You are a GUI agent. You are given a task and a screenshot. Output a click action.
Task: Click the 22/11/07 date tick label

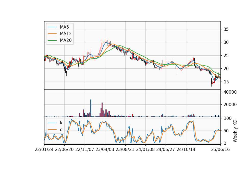coord(85,150)
